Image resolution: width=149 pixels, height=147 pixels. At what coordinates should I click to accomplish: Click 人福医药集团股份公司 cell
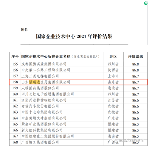point(62,88)
